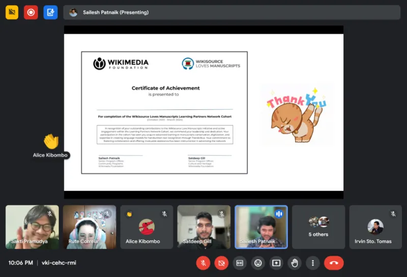Open more options three-dot menu
This screenshot has height=277, width=407.
coord(313,263)
